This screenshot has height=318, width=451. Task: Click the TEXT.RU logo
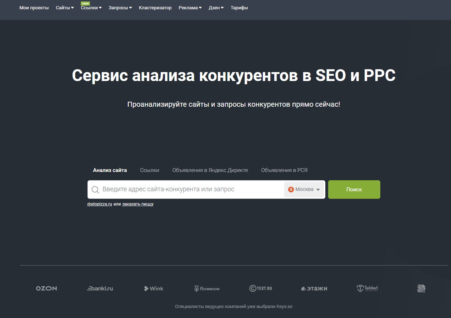(x=261, y=288)
